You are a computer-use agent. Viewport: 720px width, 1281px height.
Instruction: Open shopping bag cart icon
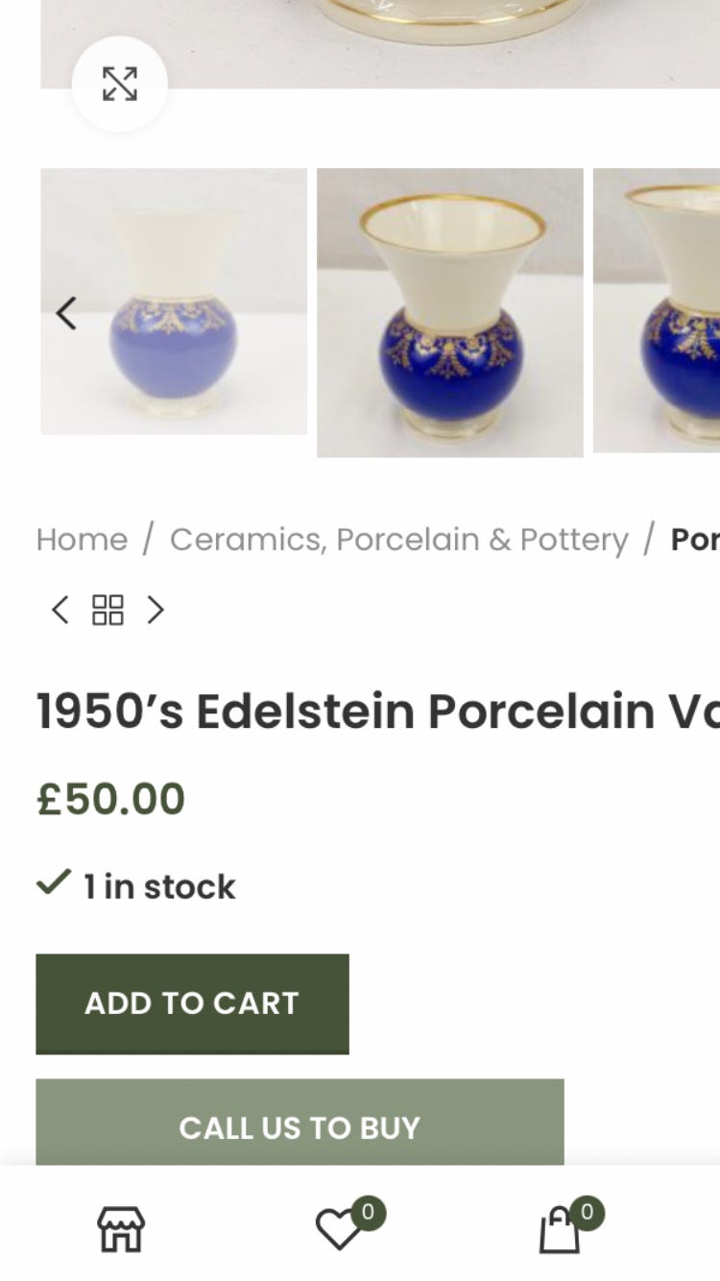coord(560,1230)
